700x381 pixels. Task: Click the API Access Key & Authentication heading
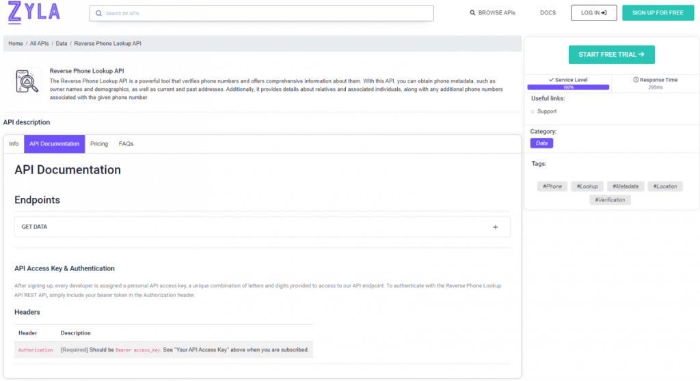[64, 268]
